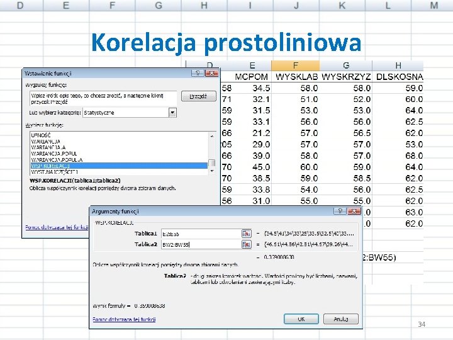Open the Statystyczne category dropdown
453x340 pixels.
point(172,113)
